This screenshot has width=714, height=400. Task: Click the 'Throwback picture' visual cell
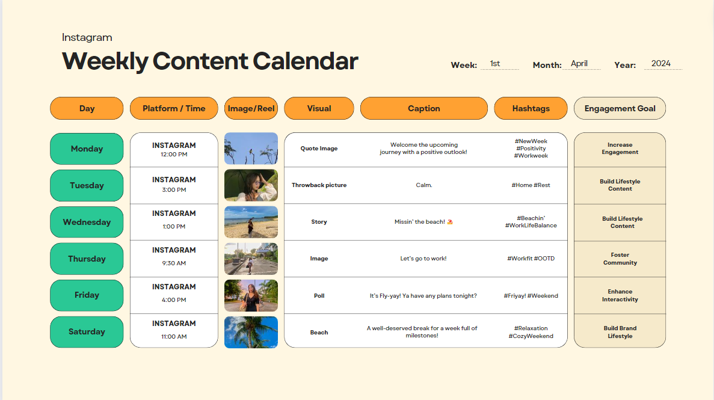(x=319, y=185)
